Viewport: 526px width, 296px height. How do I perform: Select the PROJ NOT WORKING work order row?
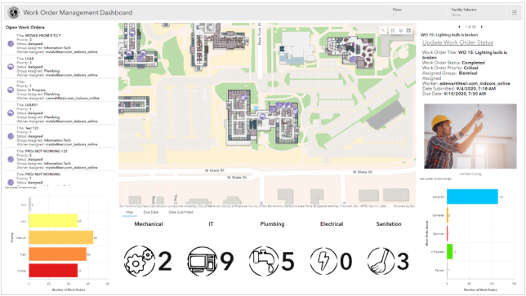(60, 179)
